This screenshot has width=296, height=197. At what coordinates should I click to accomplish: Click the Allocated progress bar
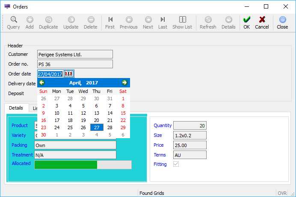click(83, 165)
